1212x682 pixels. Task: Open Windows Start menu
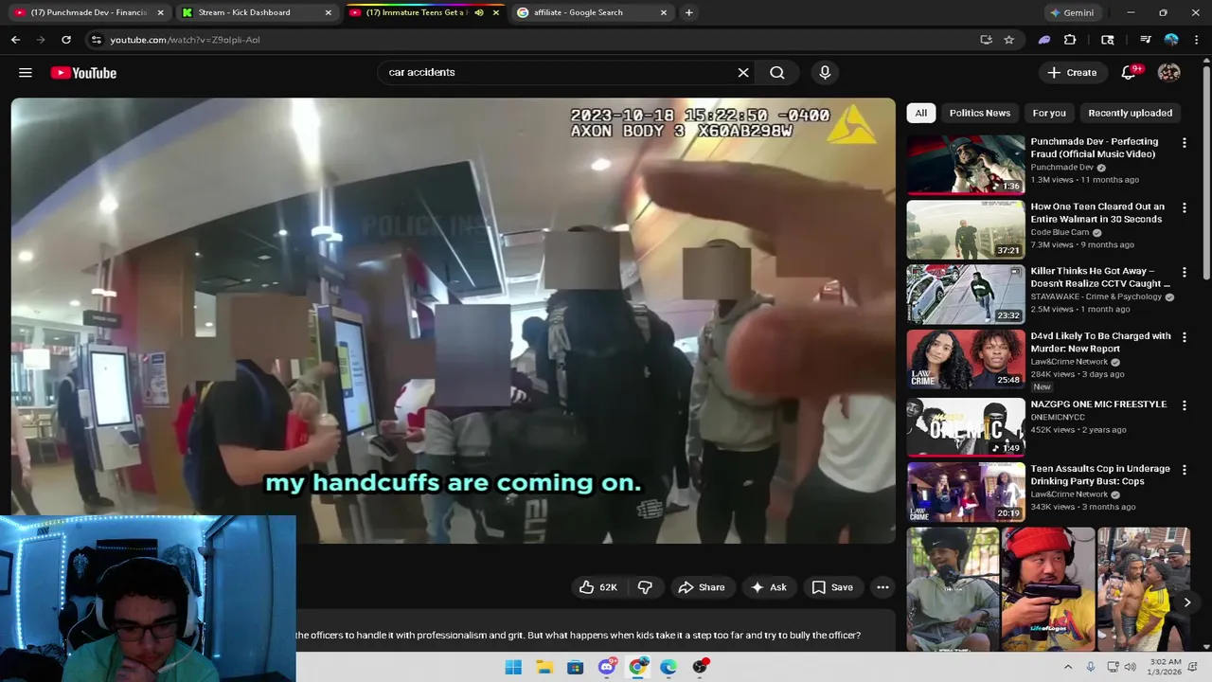tap(513, 667)
